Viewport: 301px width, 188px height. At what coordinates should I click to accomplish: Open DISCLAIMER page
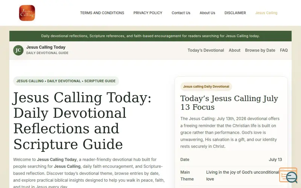pos(235,13)
